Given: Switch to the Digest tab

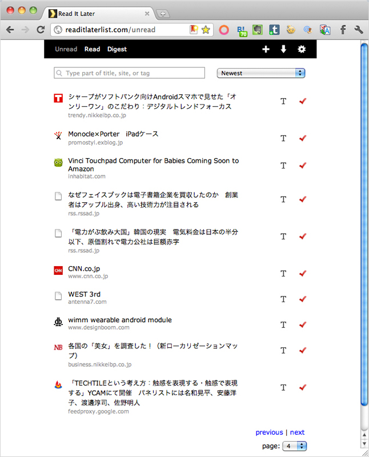Looking at the screenshot, I should [x=117, y=49].
